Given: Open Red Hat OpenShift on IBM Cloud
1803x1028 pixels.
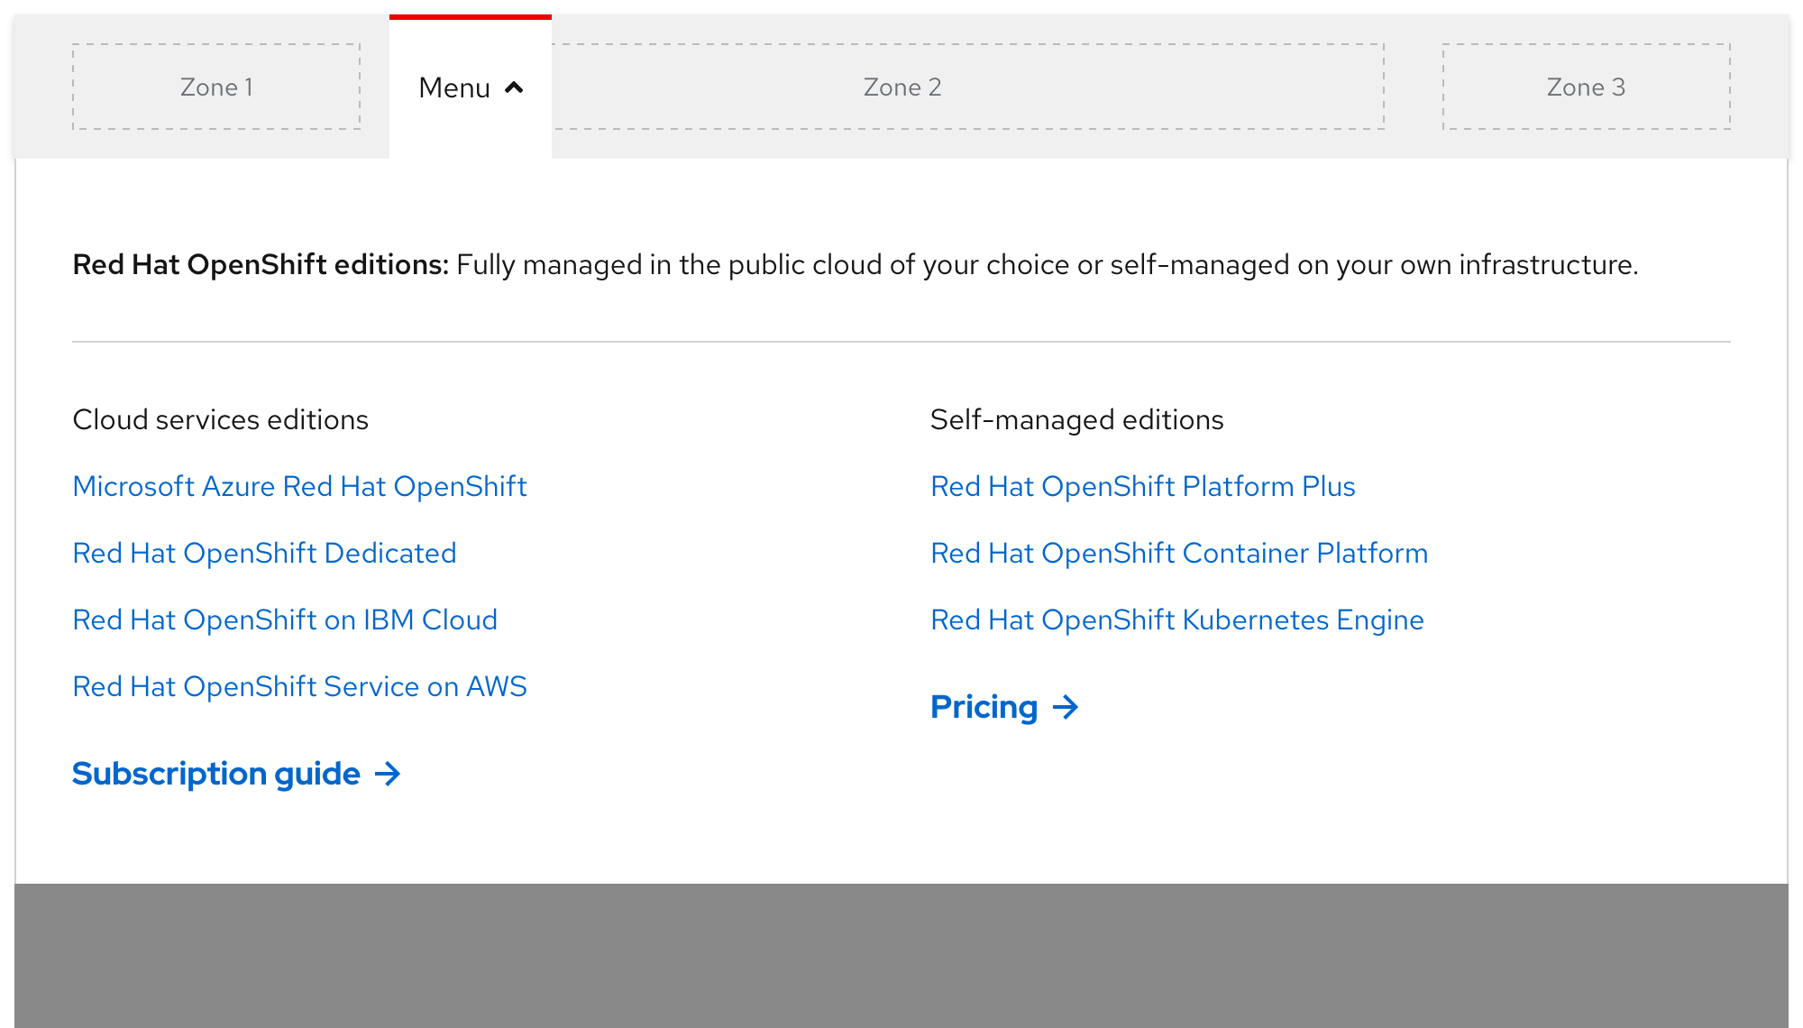Looking at the screenshot, I should [285, 620].
